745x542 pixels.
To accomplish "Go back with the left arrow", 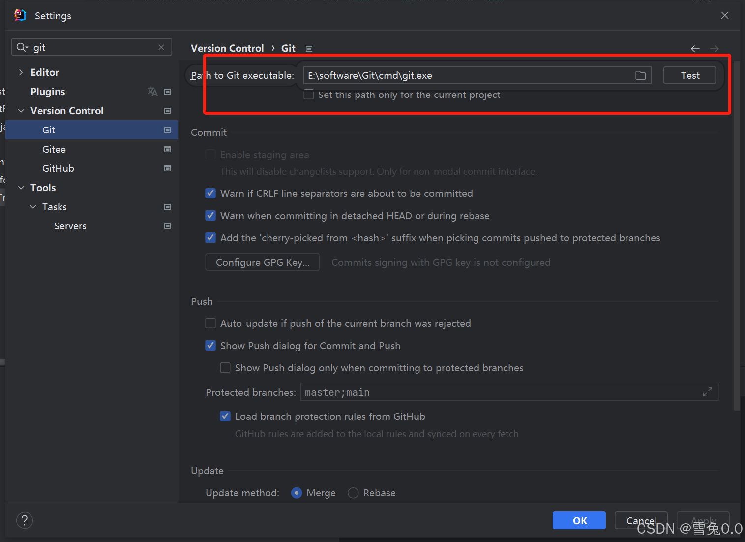I will (x=695, y=48).
